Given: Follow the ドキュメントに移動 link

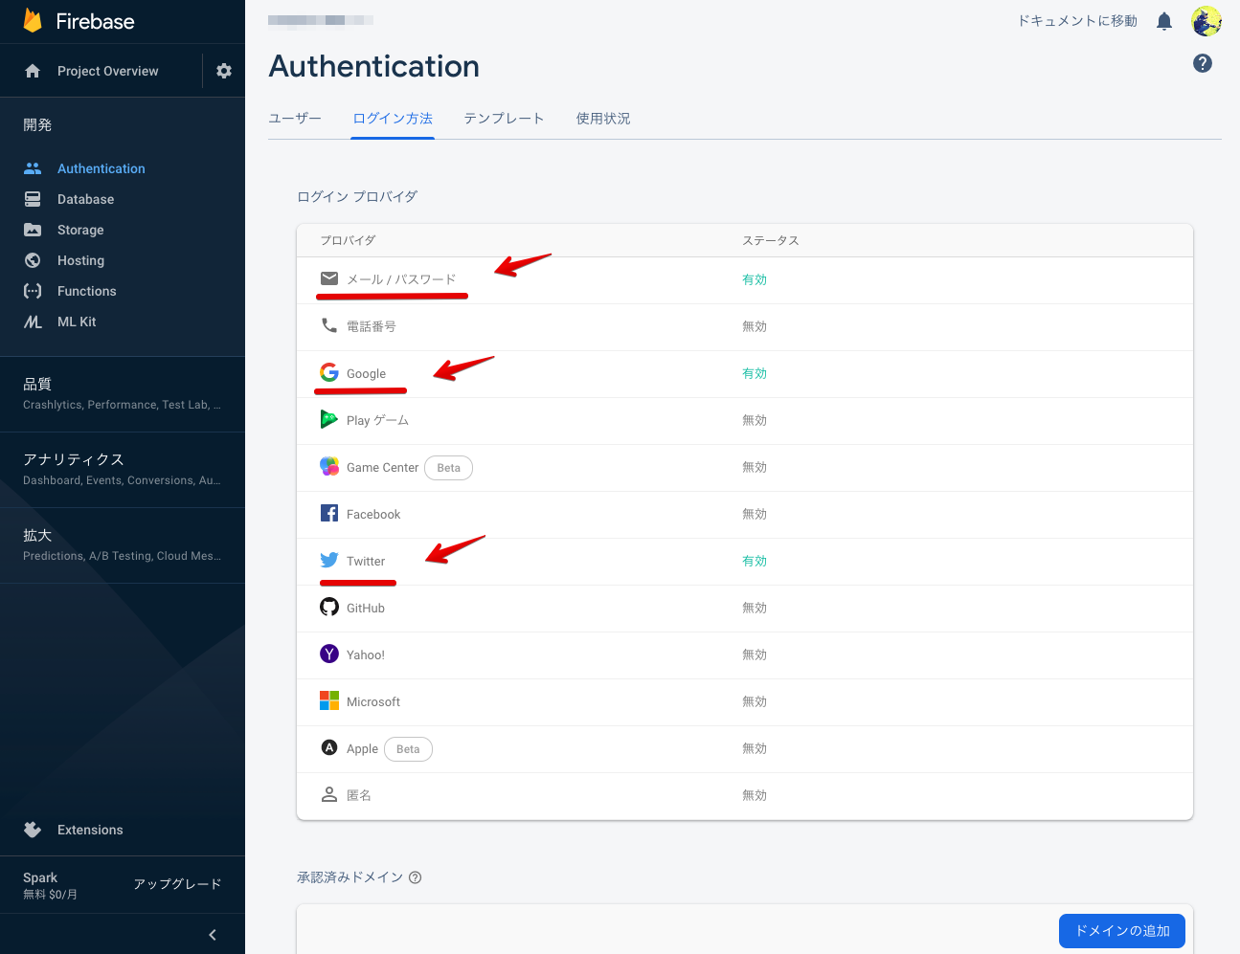Looking at the screenshot, I should (x=1077, y=21).
